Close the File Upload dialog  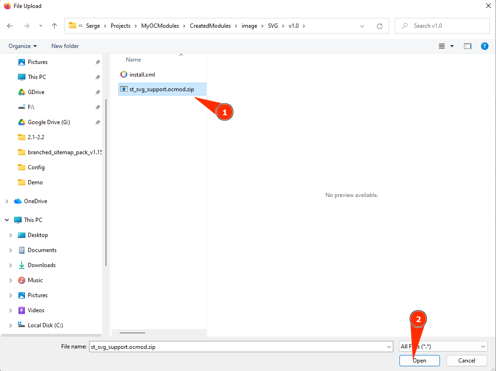coord(488,6)
